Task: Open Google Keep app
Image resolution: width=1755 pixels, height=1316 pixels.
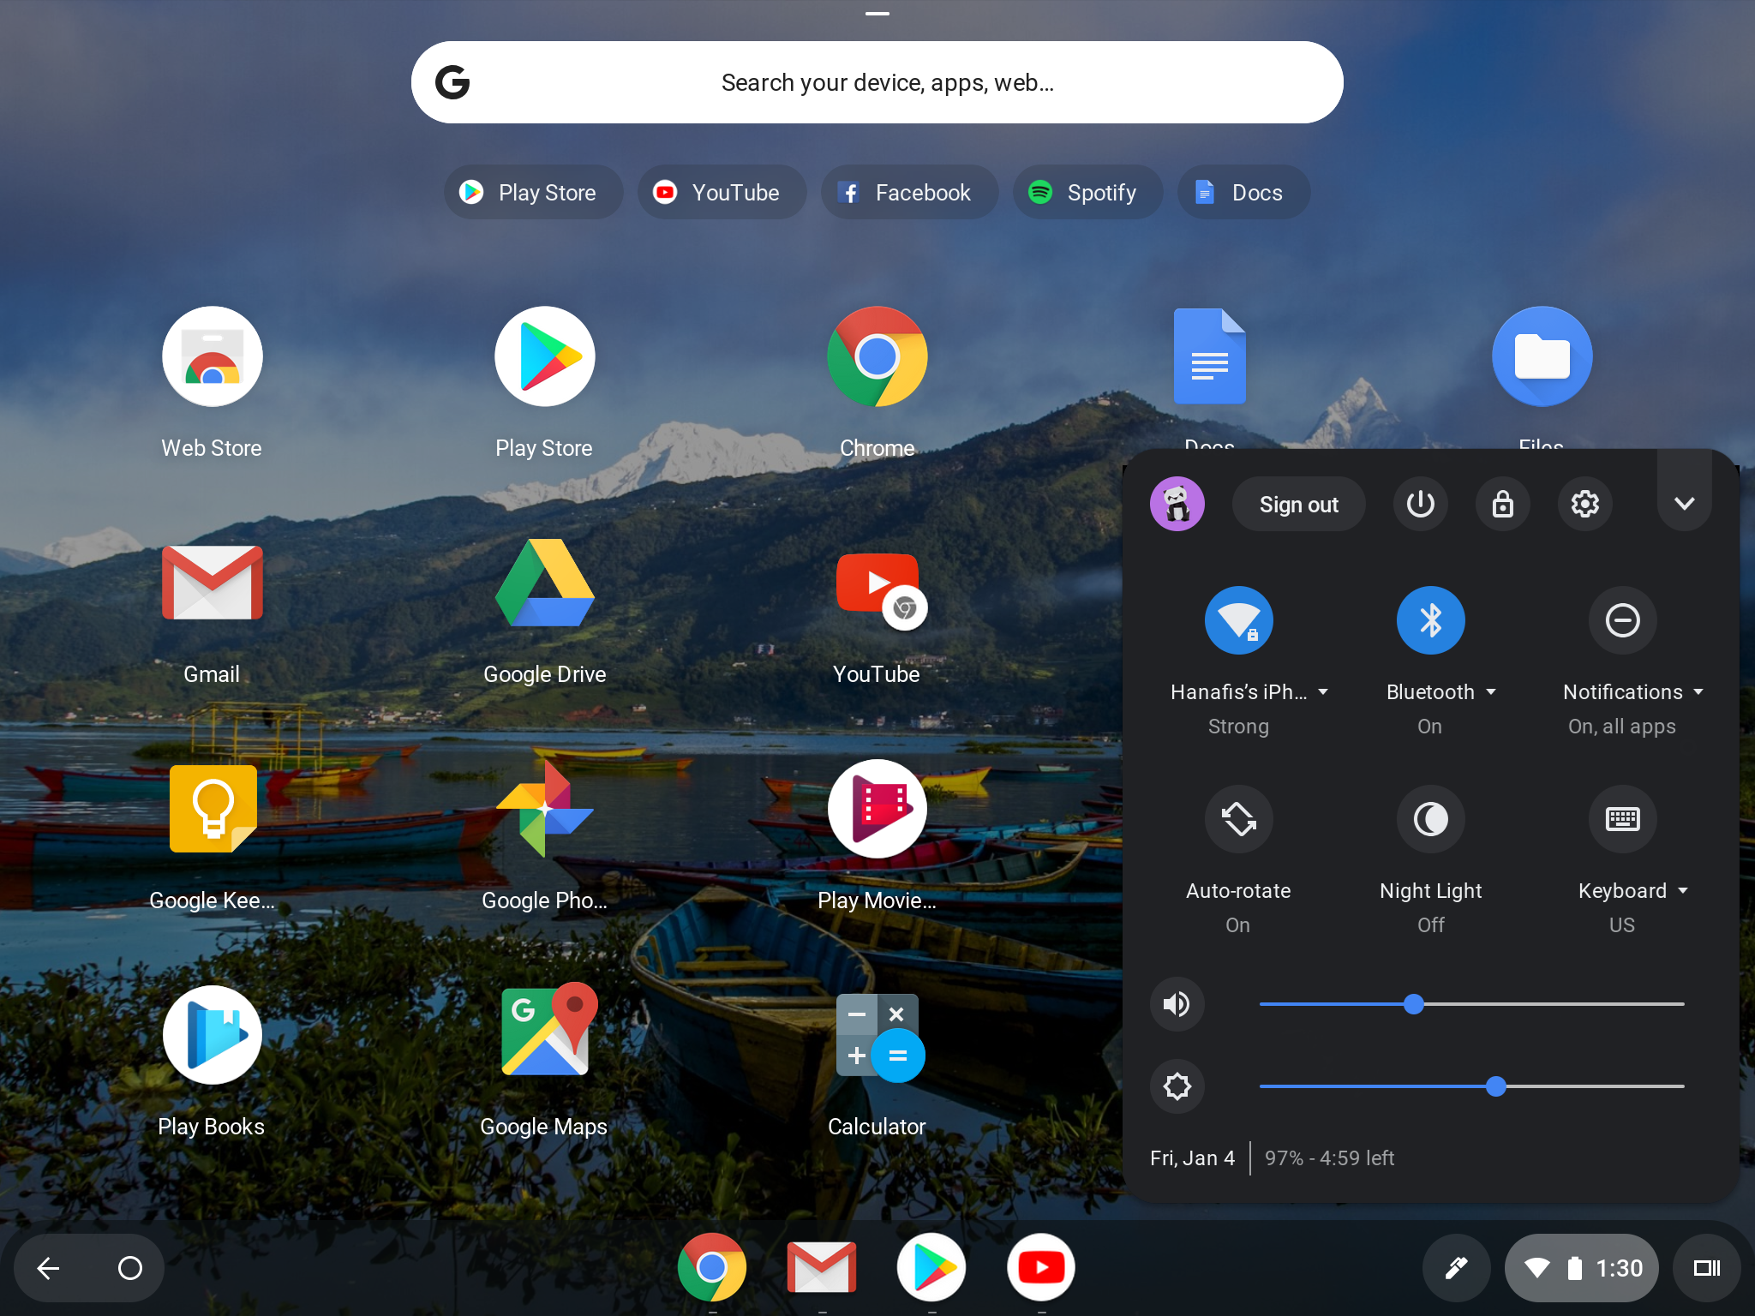Action: point(213,809)
